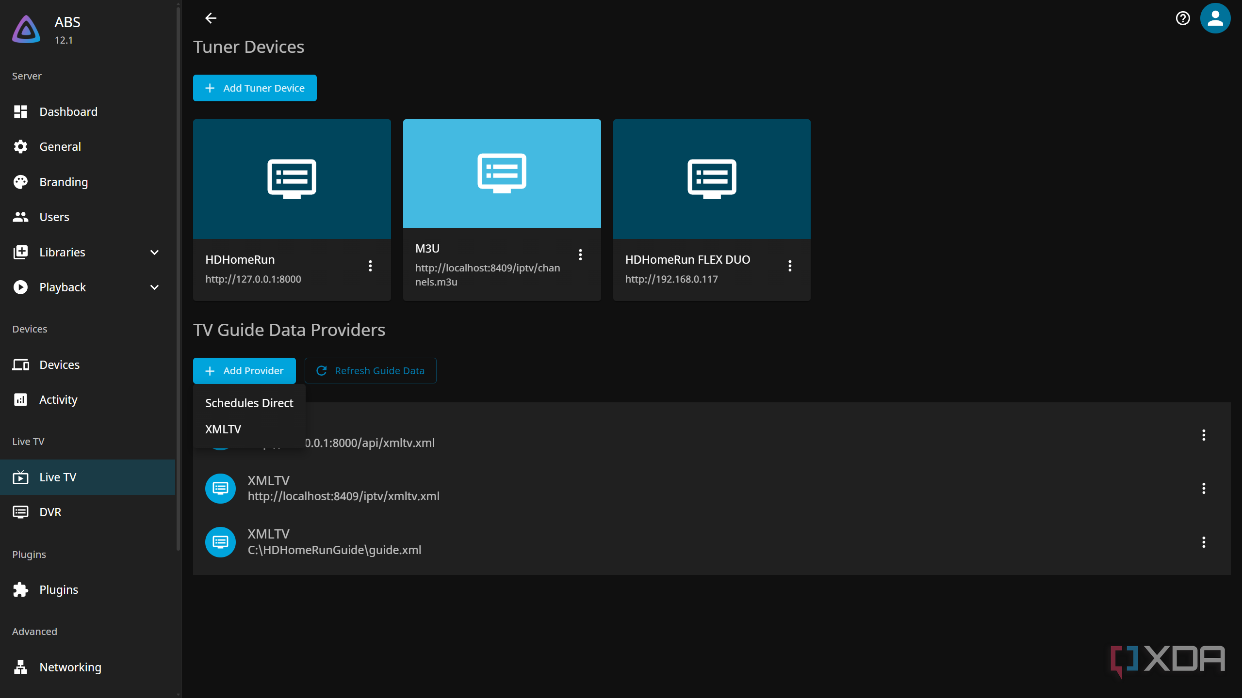Click the Playback play-circle icon
The height and width of the screenshot is (698, 1242).
coord(20,287)
